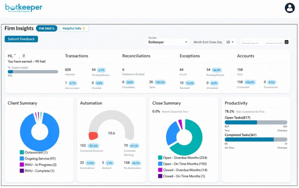Open the Helpful Info button

(74, 28)
